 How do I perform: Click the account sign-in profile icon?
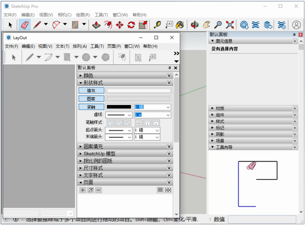(297, 25)
